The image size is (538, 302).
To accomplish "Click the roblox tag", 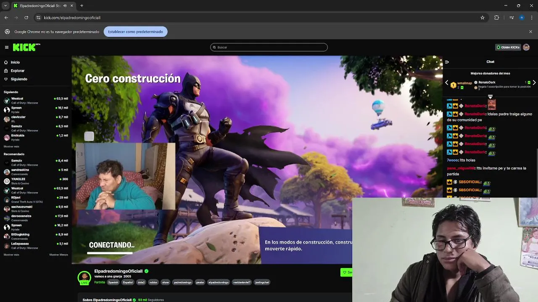I will point(153,282).
